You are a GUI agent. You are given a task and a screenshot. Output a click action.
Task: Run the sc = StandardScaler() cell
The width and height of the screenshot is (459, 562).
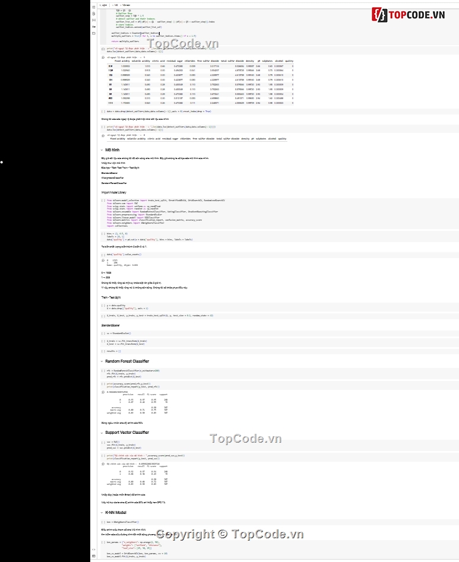pyautogui.click(x=103, y=334)
